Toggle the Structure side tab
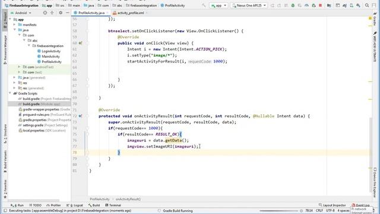This screenshot has width=380, height=214. pyautogui.click(x=5, y=134)
